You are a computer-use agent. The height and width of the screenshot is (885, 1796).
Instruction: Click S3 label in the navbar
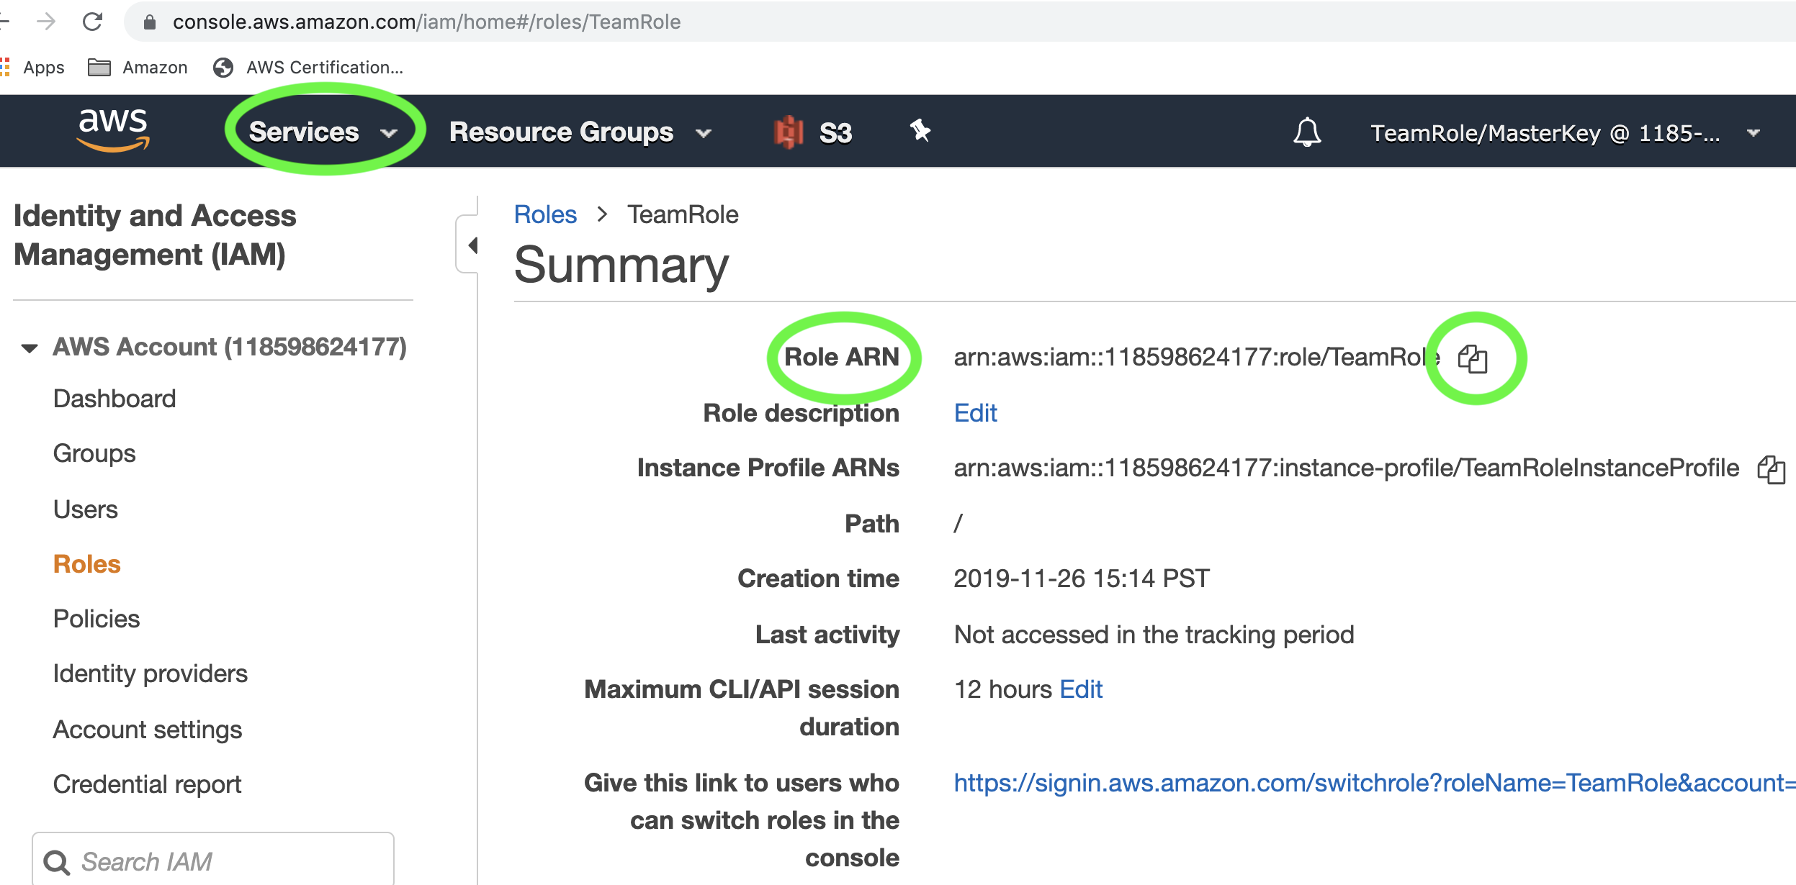[x=836, y=133]
